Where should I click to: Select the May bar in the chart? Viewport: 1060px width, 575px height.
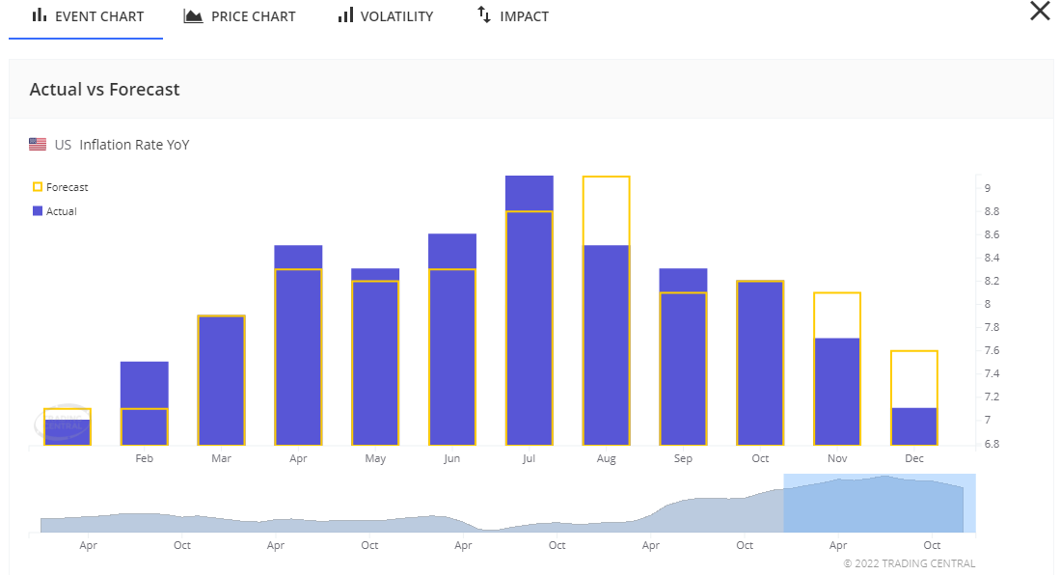click(375, 357)
